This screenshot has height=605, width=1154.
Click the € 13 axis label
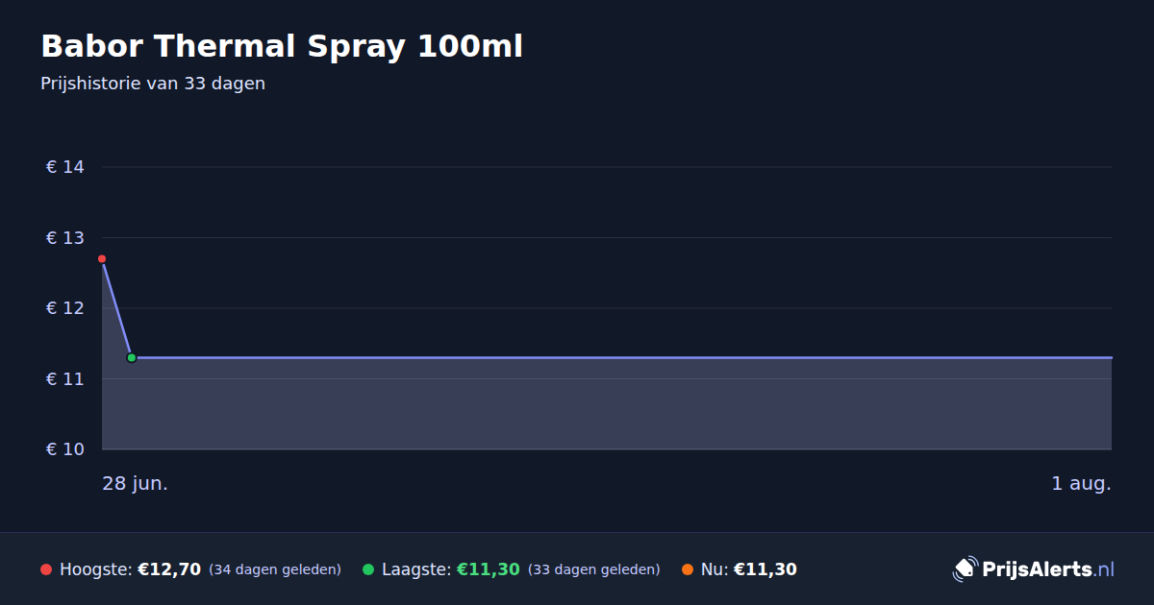point(65,238)
